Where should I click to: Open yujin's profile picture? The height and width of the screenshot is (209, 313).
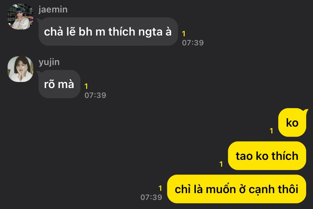[x=20, y=69]
